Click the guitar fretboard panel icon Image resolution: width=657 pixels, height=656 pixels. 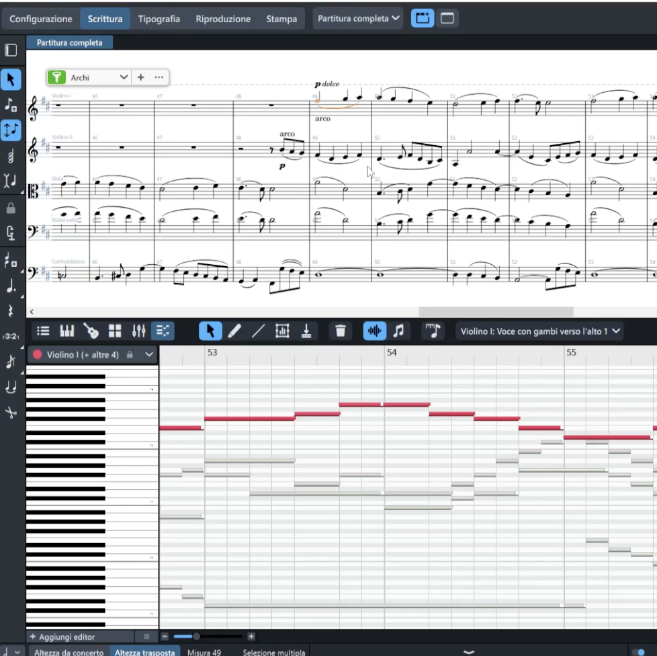pyautogui.click(x=91, y=331)
